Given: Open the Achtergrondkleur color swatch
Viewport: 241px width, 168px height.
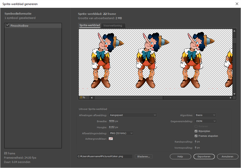Looking at the screenshot, I should 111,139.
